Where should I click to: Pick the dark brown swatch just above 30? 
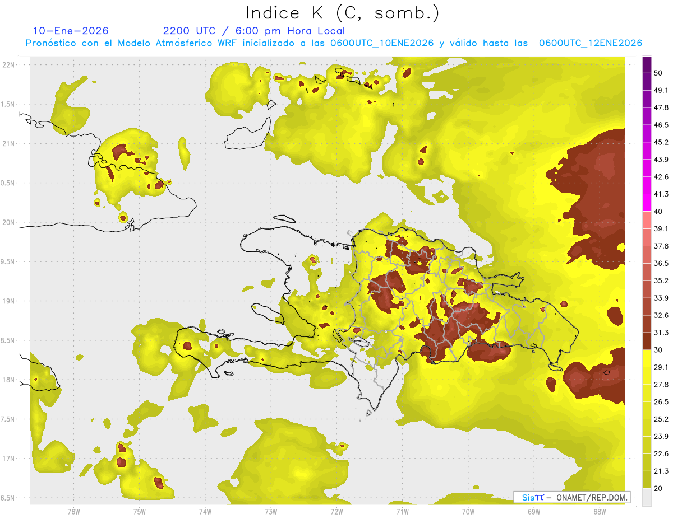tap(647, 341)
